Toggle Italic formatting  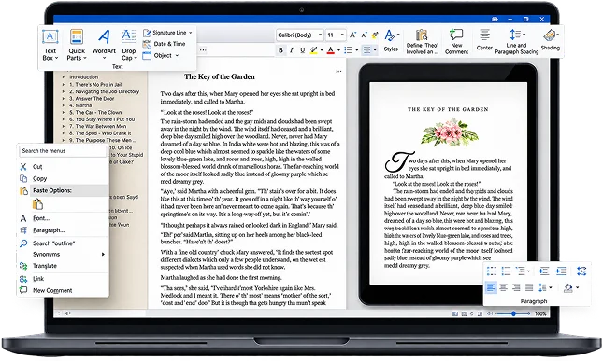(x=292, y=50)
